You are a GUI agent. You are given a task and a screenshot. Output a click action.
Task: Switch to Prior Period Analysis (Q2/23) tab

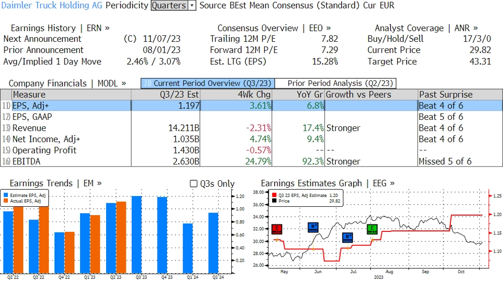point(336,84)
